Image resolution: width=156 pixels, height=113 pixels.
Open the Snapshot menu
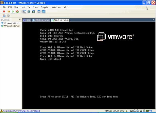[x=45, y=7]
